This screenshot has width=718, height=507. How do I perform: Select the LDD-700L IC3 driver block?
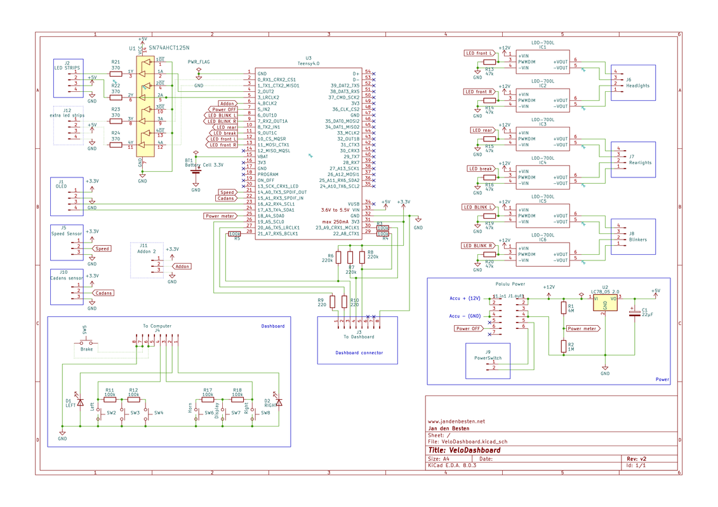543,139
